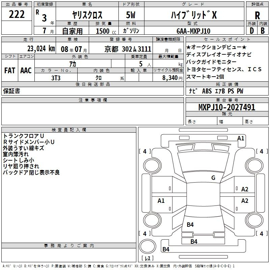This screenshot has height=270, width=270.
Task: Select the recycle deposit 8,340円
Action: tap(172, 78)
